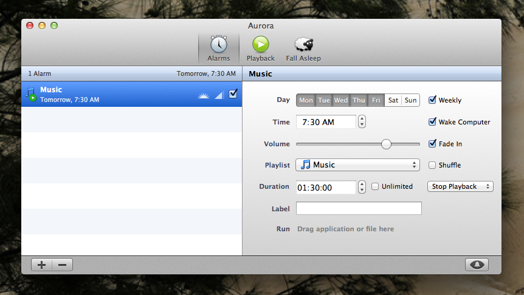Enable Sat in Day selector
The width and height of the screenshot is (524, 295).
click(x=393, y=100)
